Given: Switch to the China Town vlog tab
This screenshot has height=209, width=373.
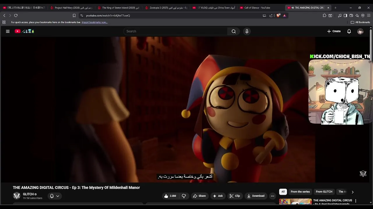Looking at the screenshot, I should pyautogui.click(x=214, y=8).
